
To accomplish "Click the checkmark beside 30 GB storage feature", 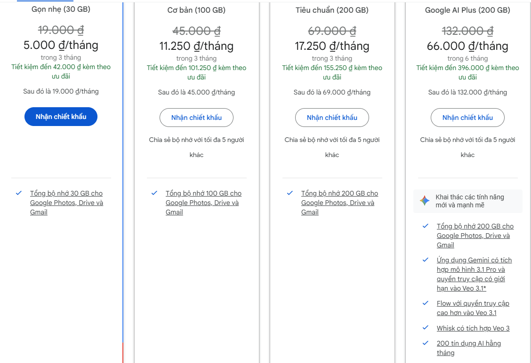I will point(19,193).
